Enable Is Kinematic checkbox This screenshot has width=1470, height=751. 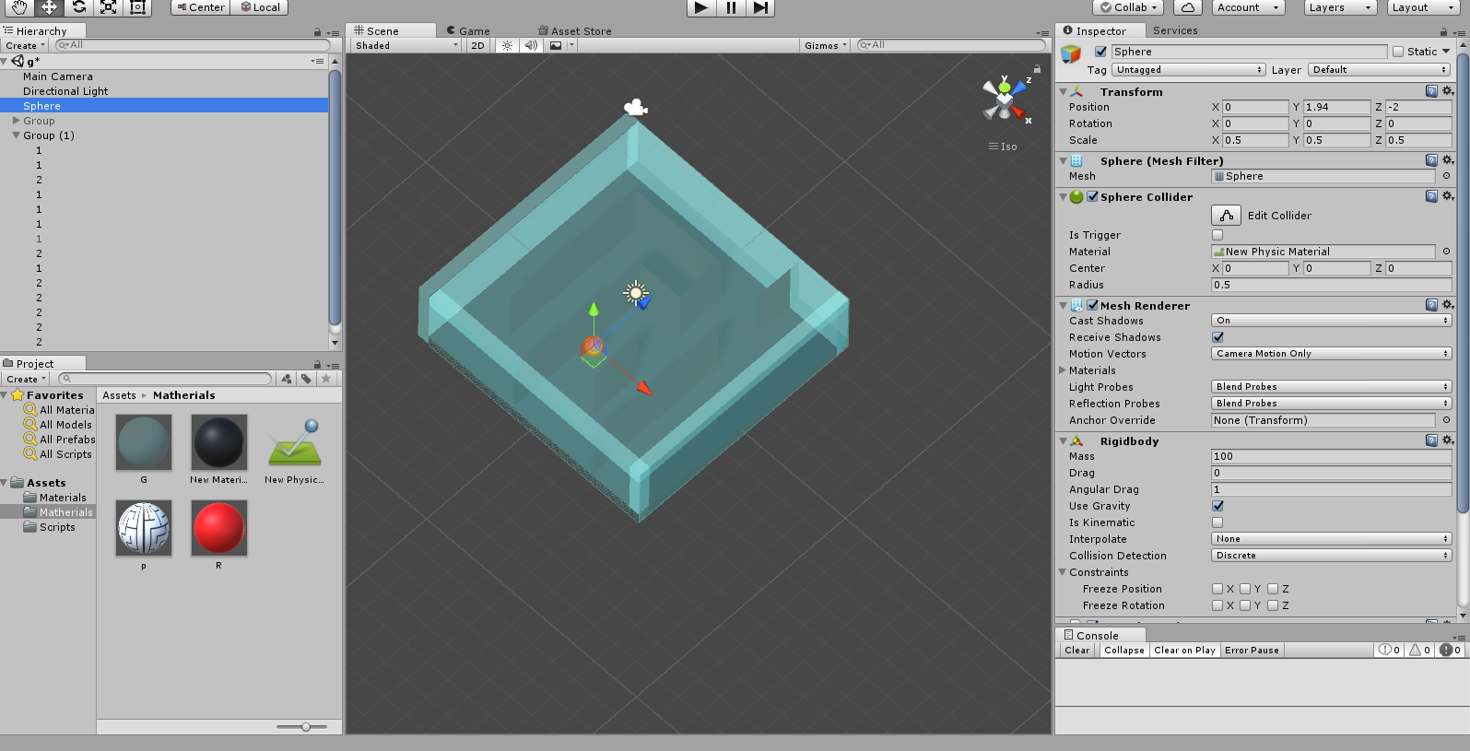(x=1217, y=522)
